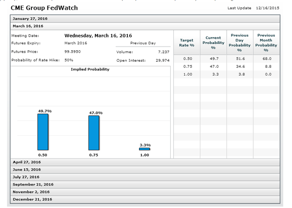
Task: Select the Previous Day Probability % header
Action: click(240, 43)
